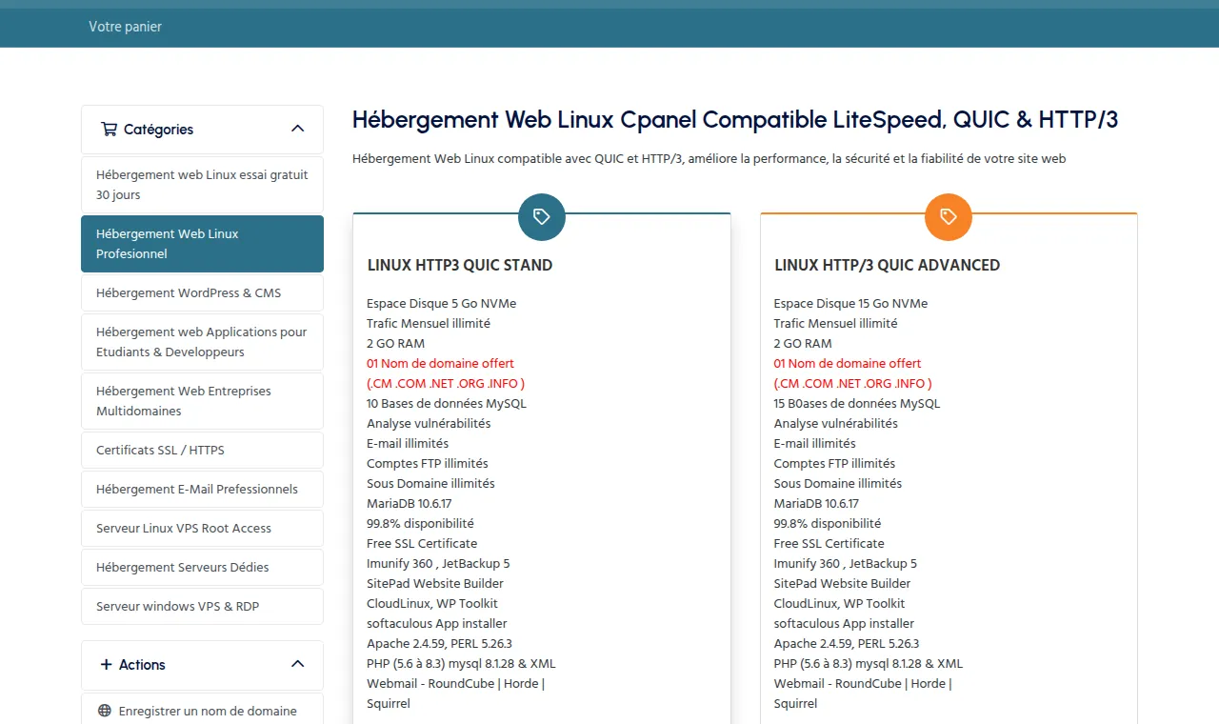Click the LINUX HTTP/3 QUIC ADVANCED plan title
This screenshot has width=1219, height=724.
(888, 265)
